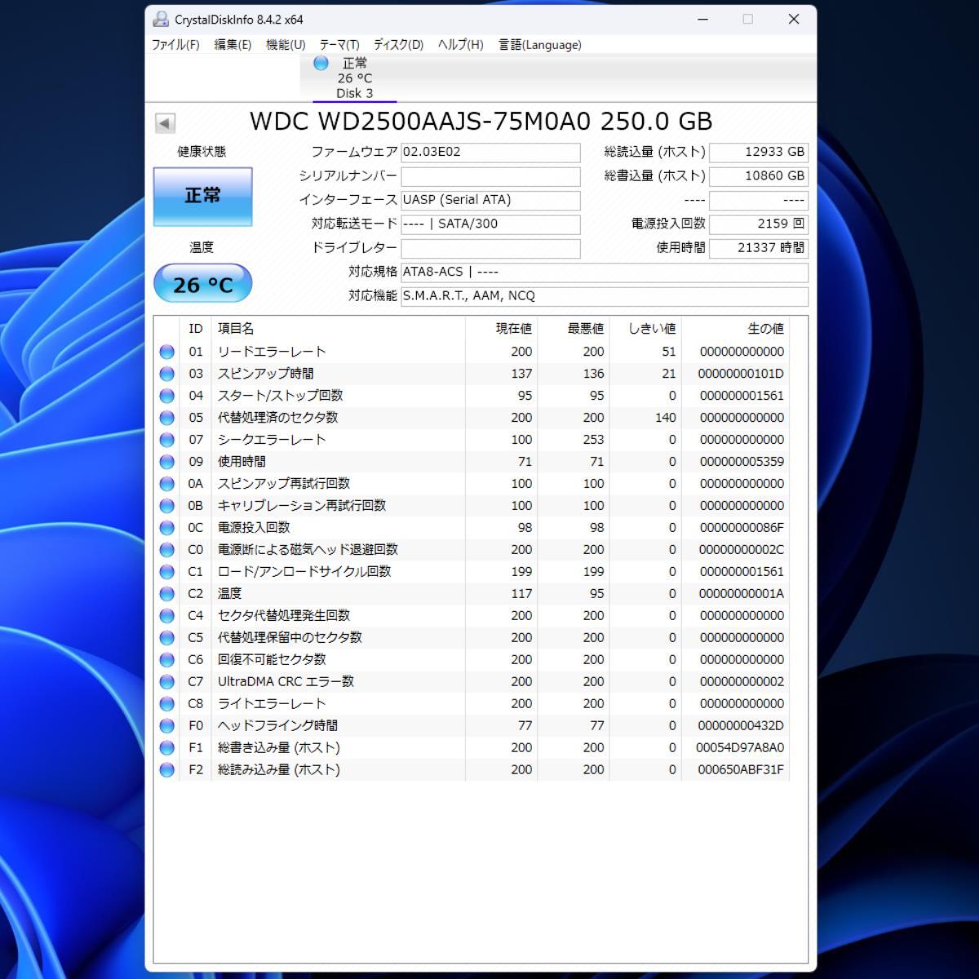Click the 26 °C temperature button

(x=202, y=284)
